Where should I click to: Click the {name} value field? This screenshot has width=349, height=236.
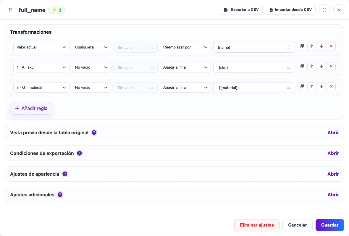pos(254,47)
